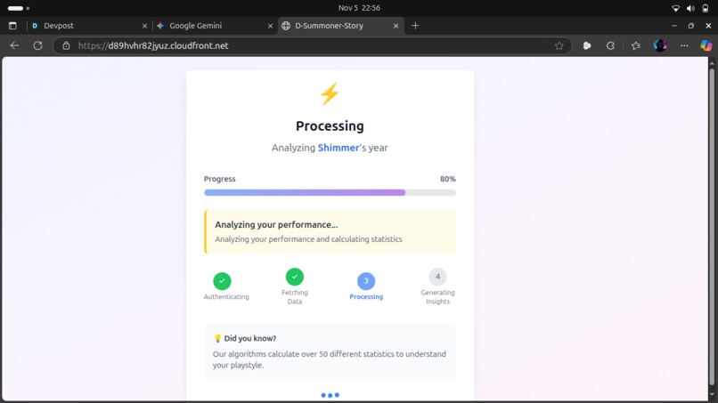Viewport: 718px width, 403px height.
Task: Open the battery status indicator
Action: [x=706, y=8]
